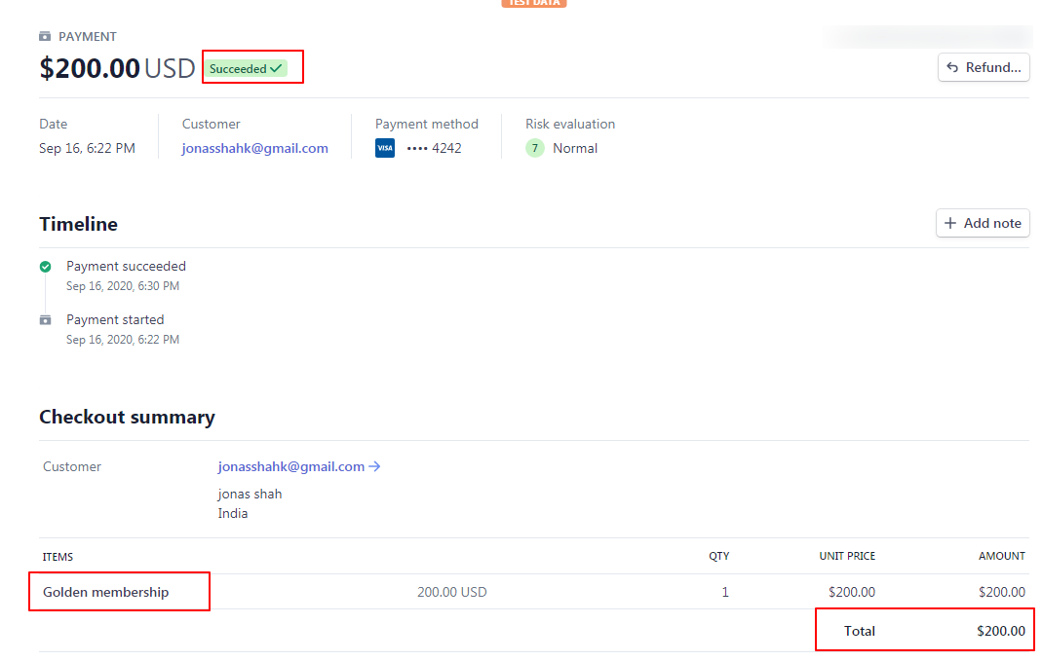Click the Sep 16, 2020, 6:22 PM timestamp
Image resolution: width=1042 pixels, height=661 pixels.
pyautogui.click(x=123, y=340)
